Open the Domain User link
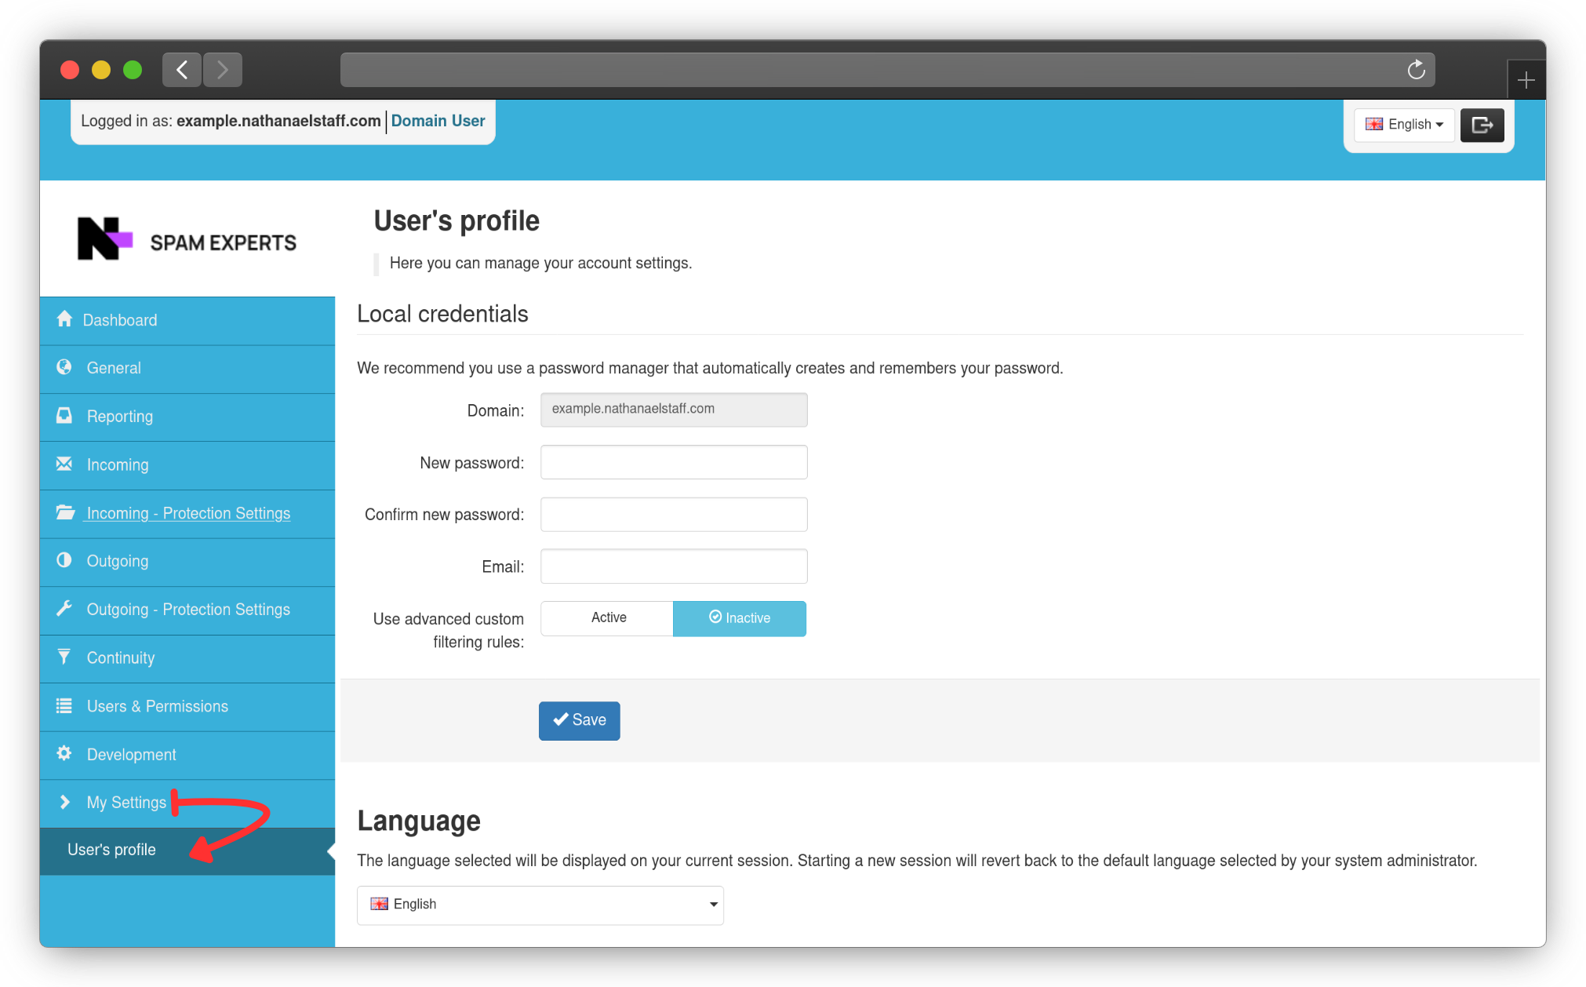This screenshot has width=1586, height=987. [438, 121]
